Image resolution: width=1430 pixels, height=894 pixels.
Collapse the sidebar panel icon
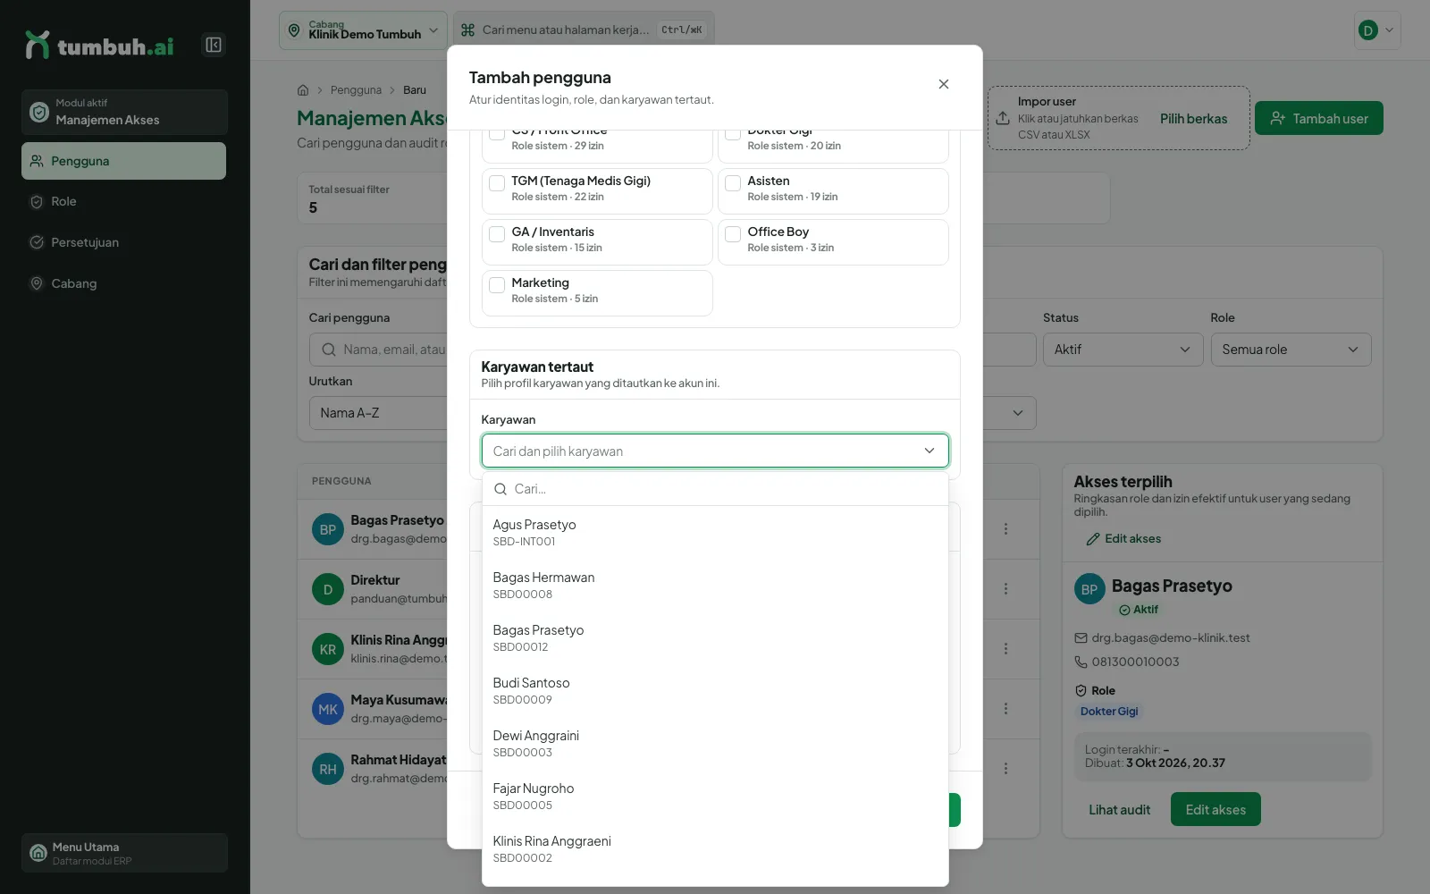[x=214, y=45]
